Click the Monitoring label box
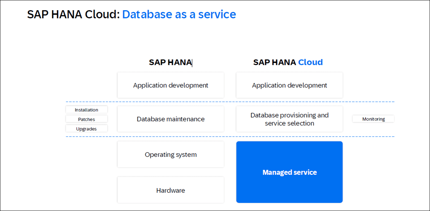The width and height of the screenshot is (430, 211). [x=373, y=119]
